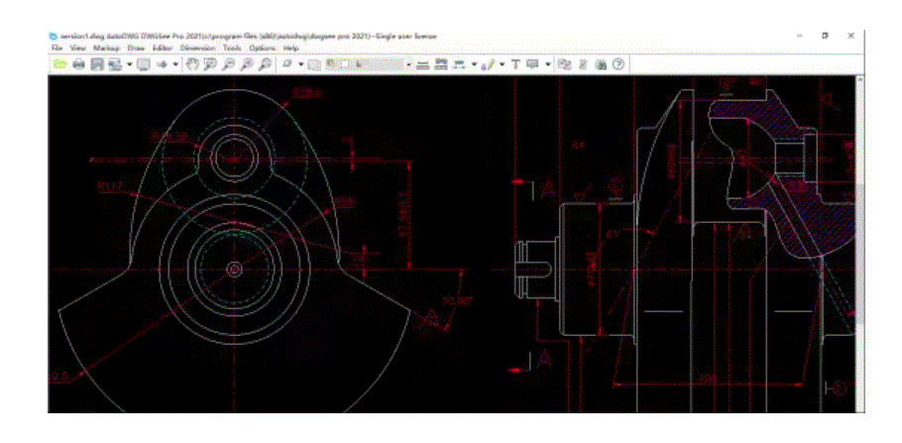902x443 pixels.
Task: Open the Draw menu
Action: tap(136, 48)
